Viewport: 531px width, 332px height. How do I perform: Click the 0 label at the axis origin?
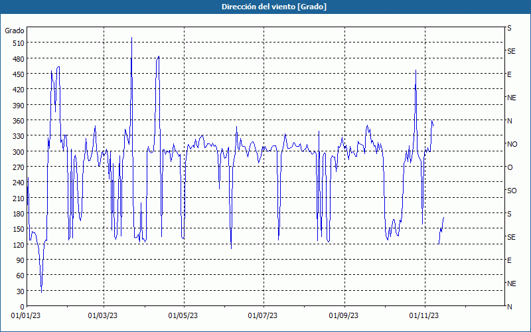click(x=23, y=307)
